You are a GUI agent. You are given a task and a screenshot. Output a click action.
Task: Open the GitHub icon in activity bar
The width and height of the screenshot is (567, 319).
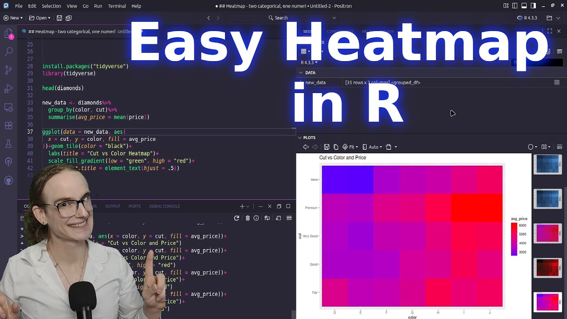[x=8, y=180]
